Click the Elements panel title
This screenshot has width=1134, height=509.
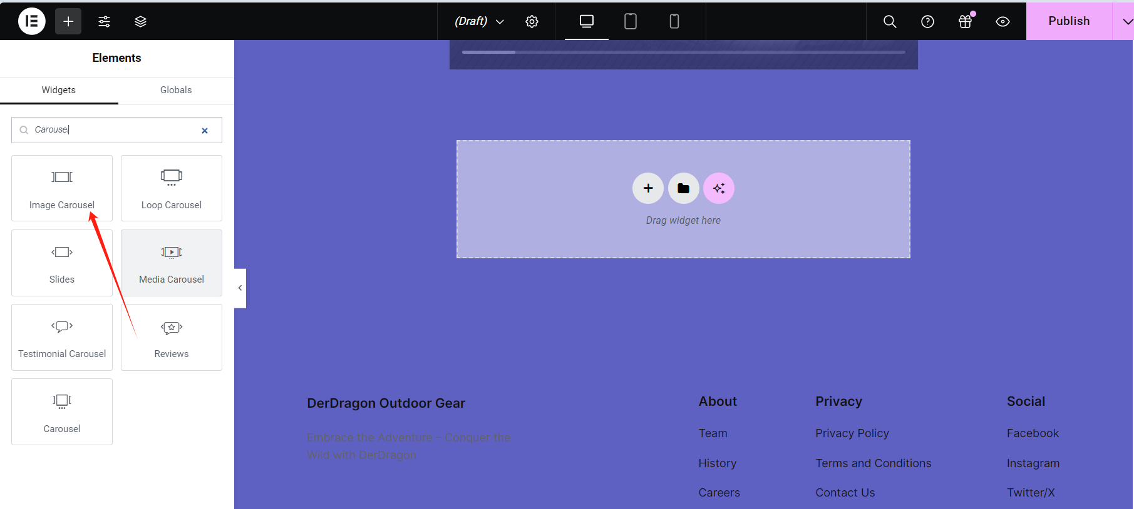coord(116,58)
